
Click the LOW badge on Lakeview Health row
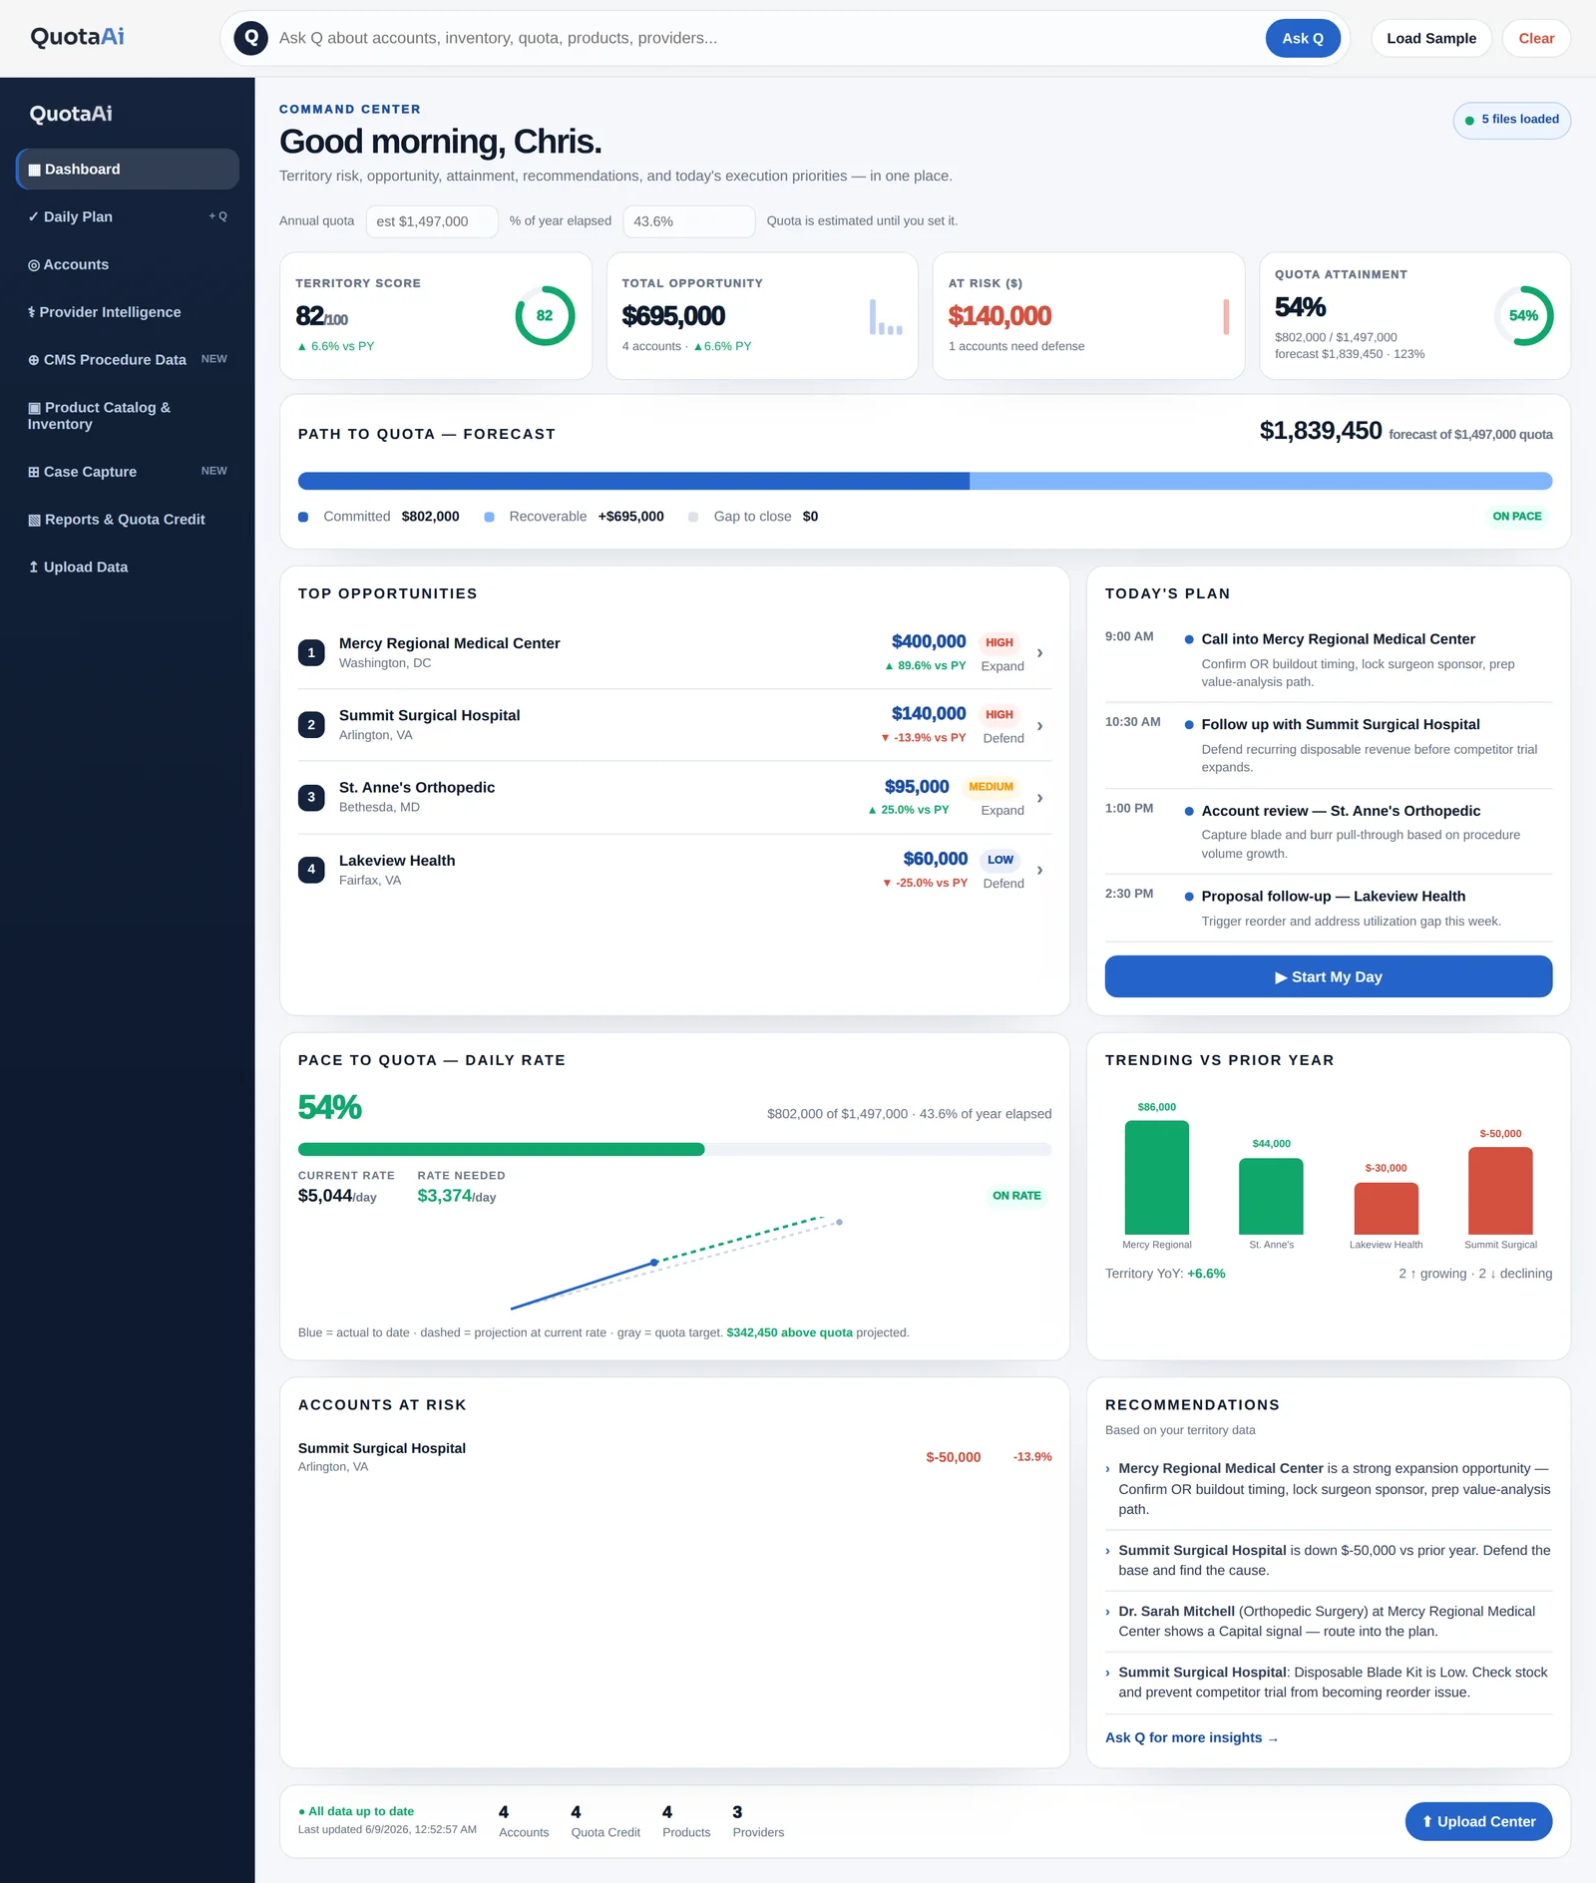pos(1000,860)
